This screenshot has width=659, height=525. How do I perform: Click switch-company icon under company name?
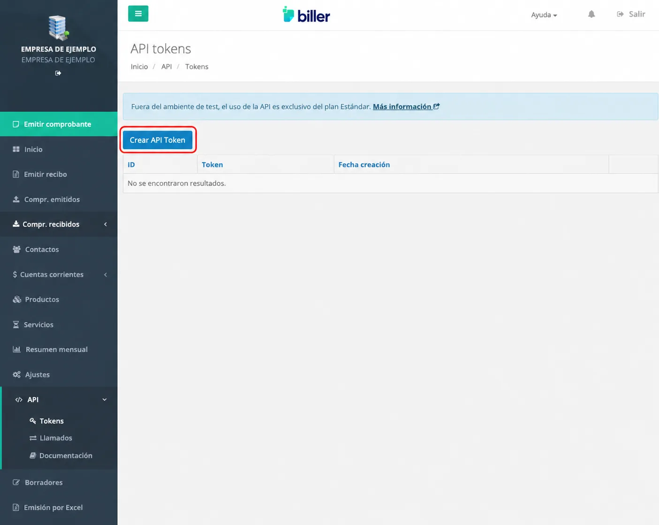click(x=58, y=73)
